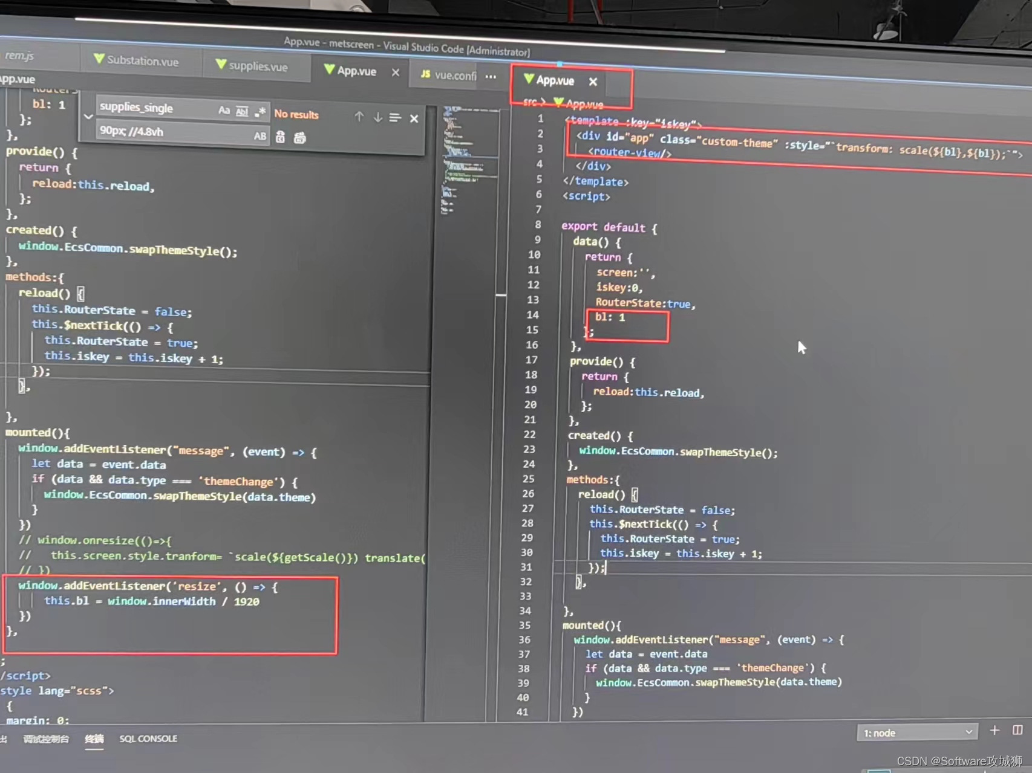Click 'iskey:0,' on line 12
The image size is (1032, 773).
[x=619, y=287]
